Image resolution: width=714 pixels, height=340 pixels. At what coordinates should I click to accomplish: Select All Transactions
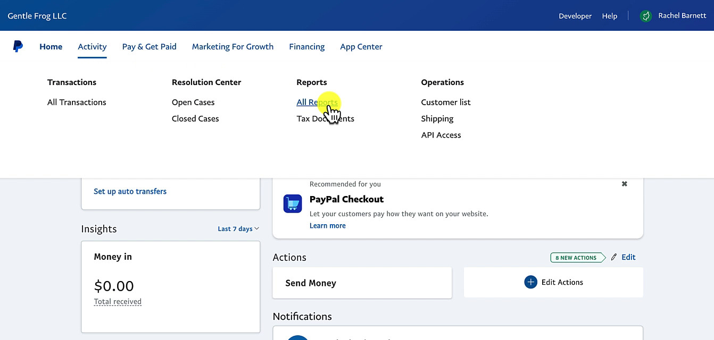click(x=77, y=102)
